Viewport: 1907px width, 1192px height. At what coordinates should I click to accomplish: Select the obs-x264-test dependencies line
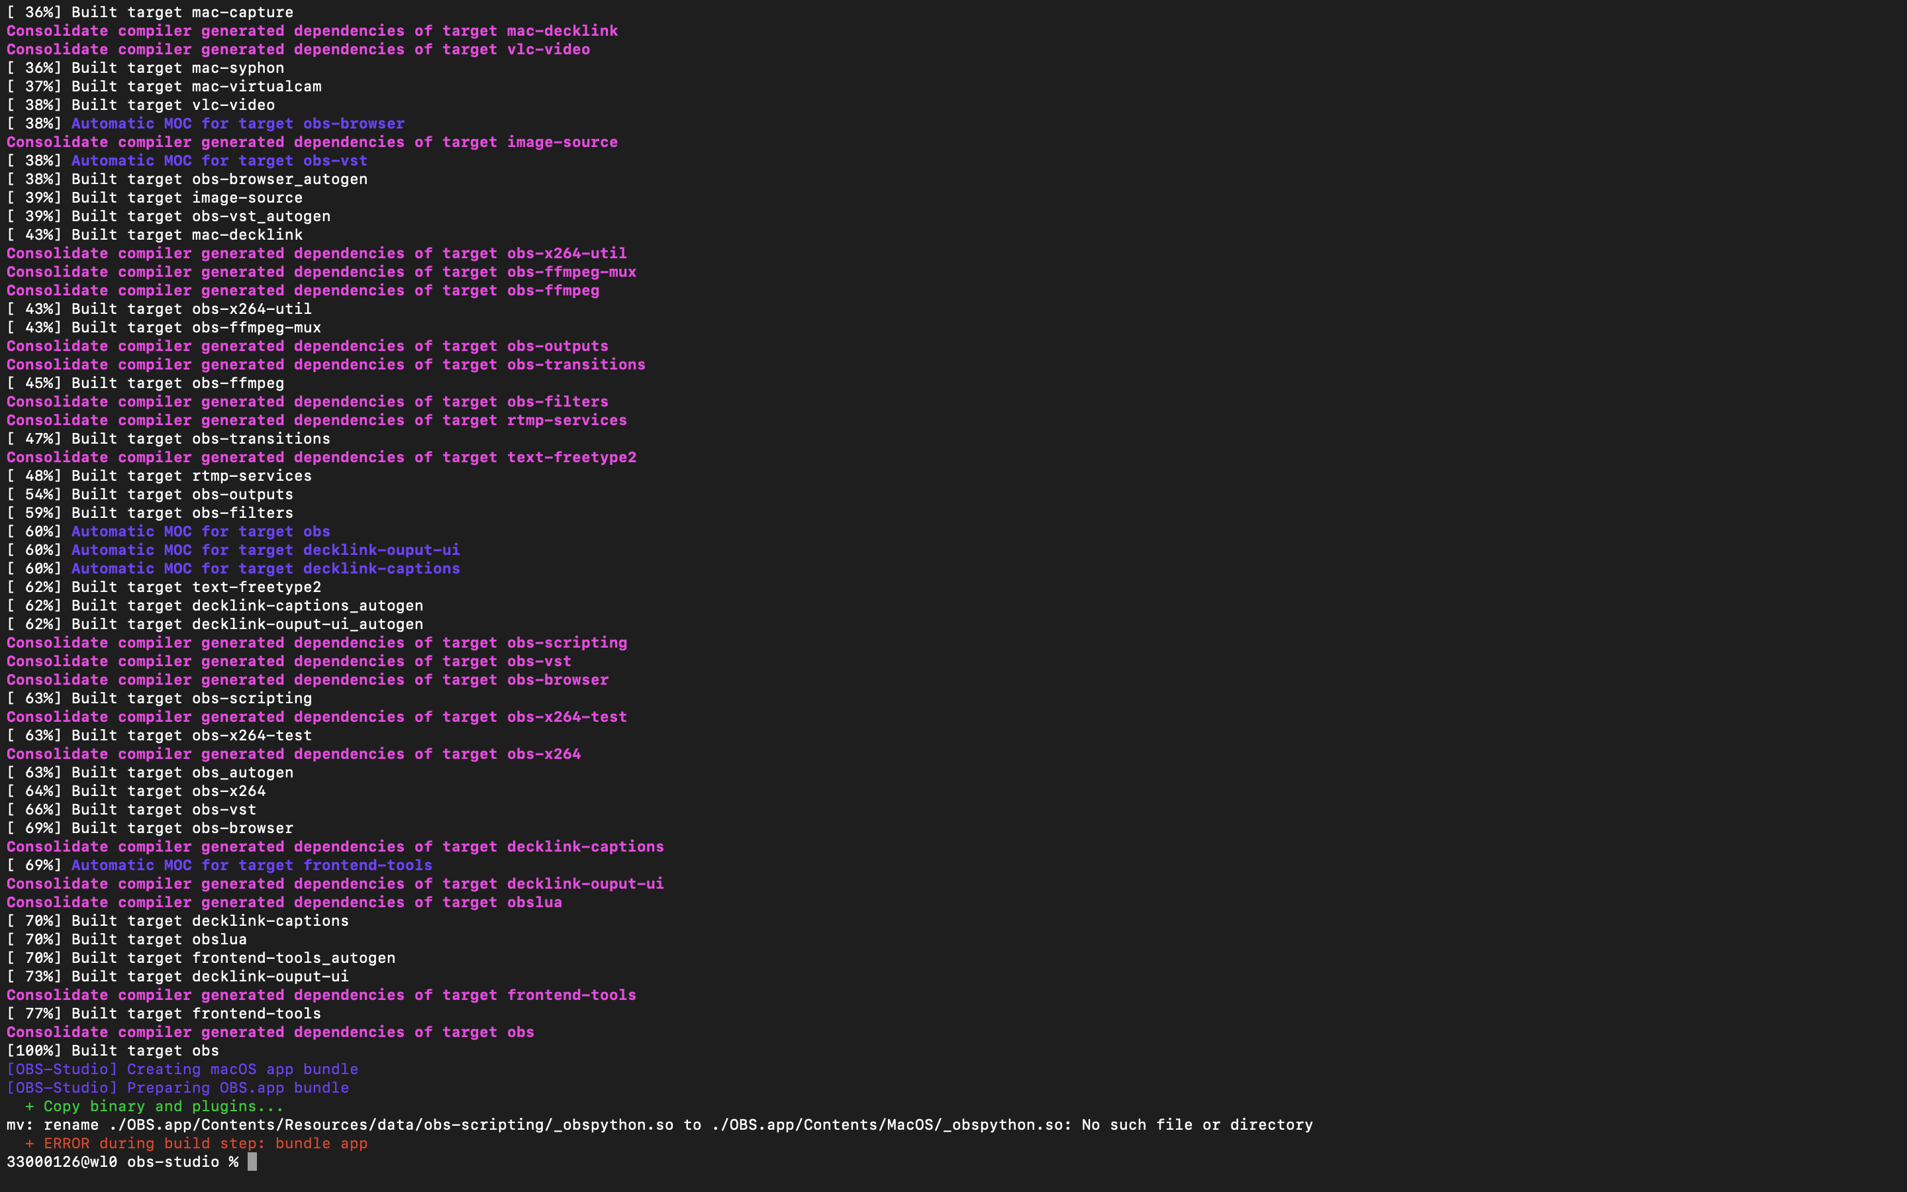315,717
